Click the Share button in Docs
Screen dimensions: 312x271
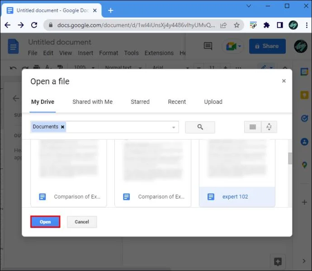pyautogui.click(x=267, y=46)
